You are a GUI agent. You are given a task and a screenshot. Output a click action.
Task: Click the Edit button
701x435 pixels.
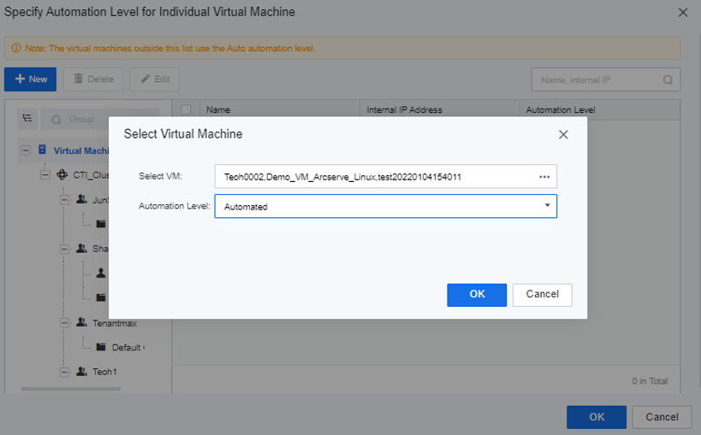[155, 79]
